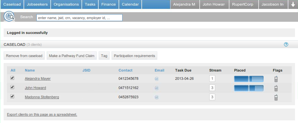
Task: Click Make a Pathway Fund Claim
Action: click(72, 56)
